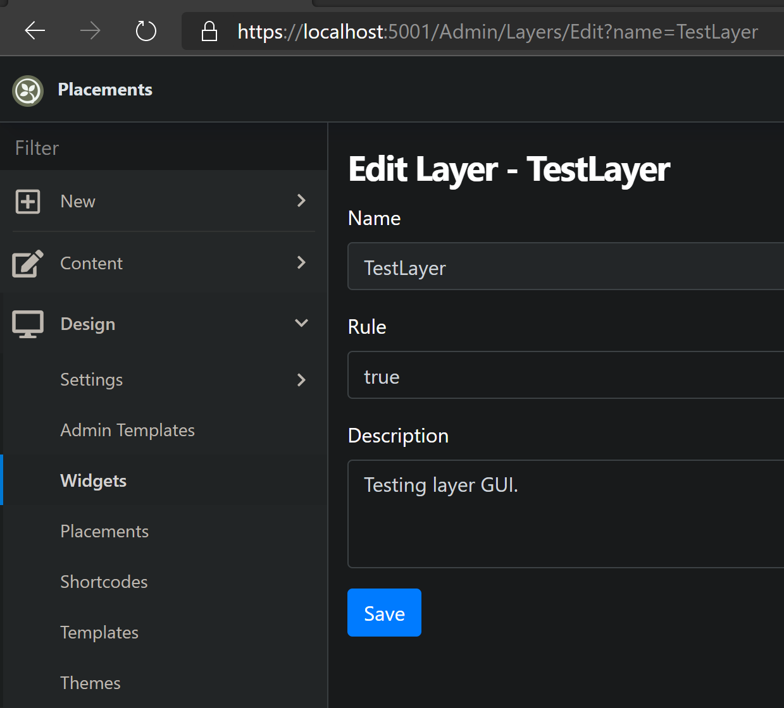Save the TestLayer changes

point(384,613)
